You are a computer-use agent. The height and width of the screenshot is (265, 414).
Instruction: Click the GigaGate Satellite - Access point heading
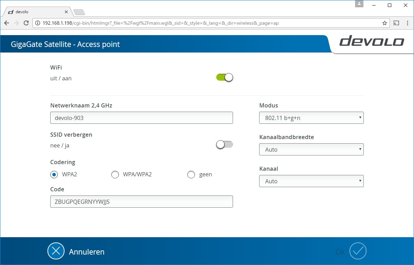click(65, 44)
